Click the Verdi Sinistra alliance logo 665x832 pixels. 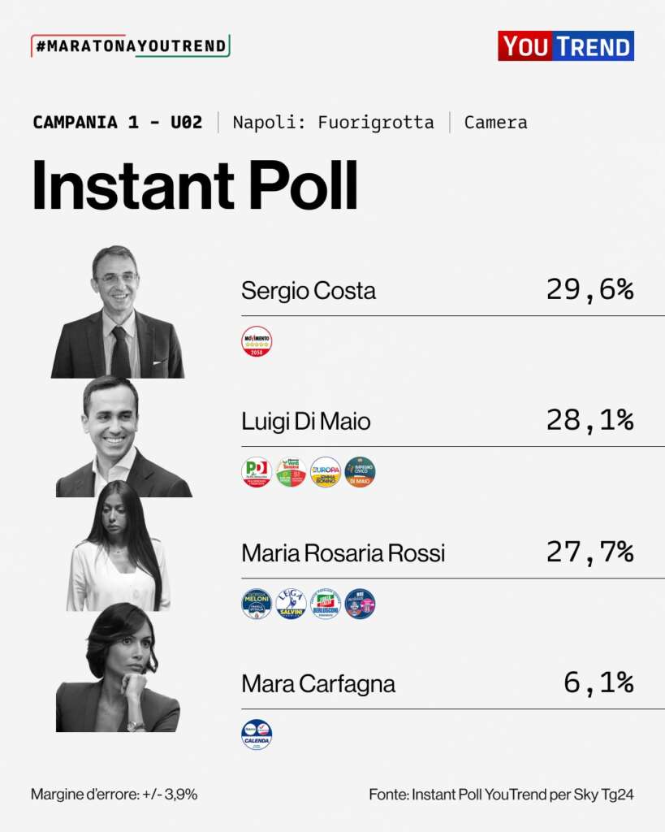(291, 472)
